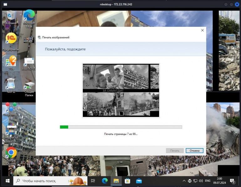241x187 pixels.
Task: Open the WEB ПОЧТА desktop shortcut
Action: click(29, 62)
